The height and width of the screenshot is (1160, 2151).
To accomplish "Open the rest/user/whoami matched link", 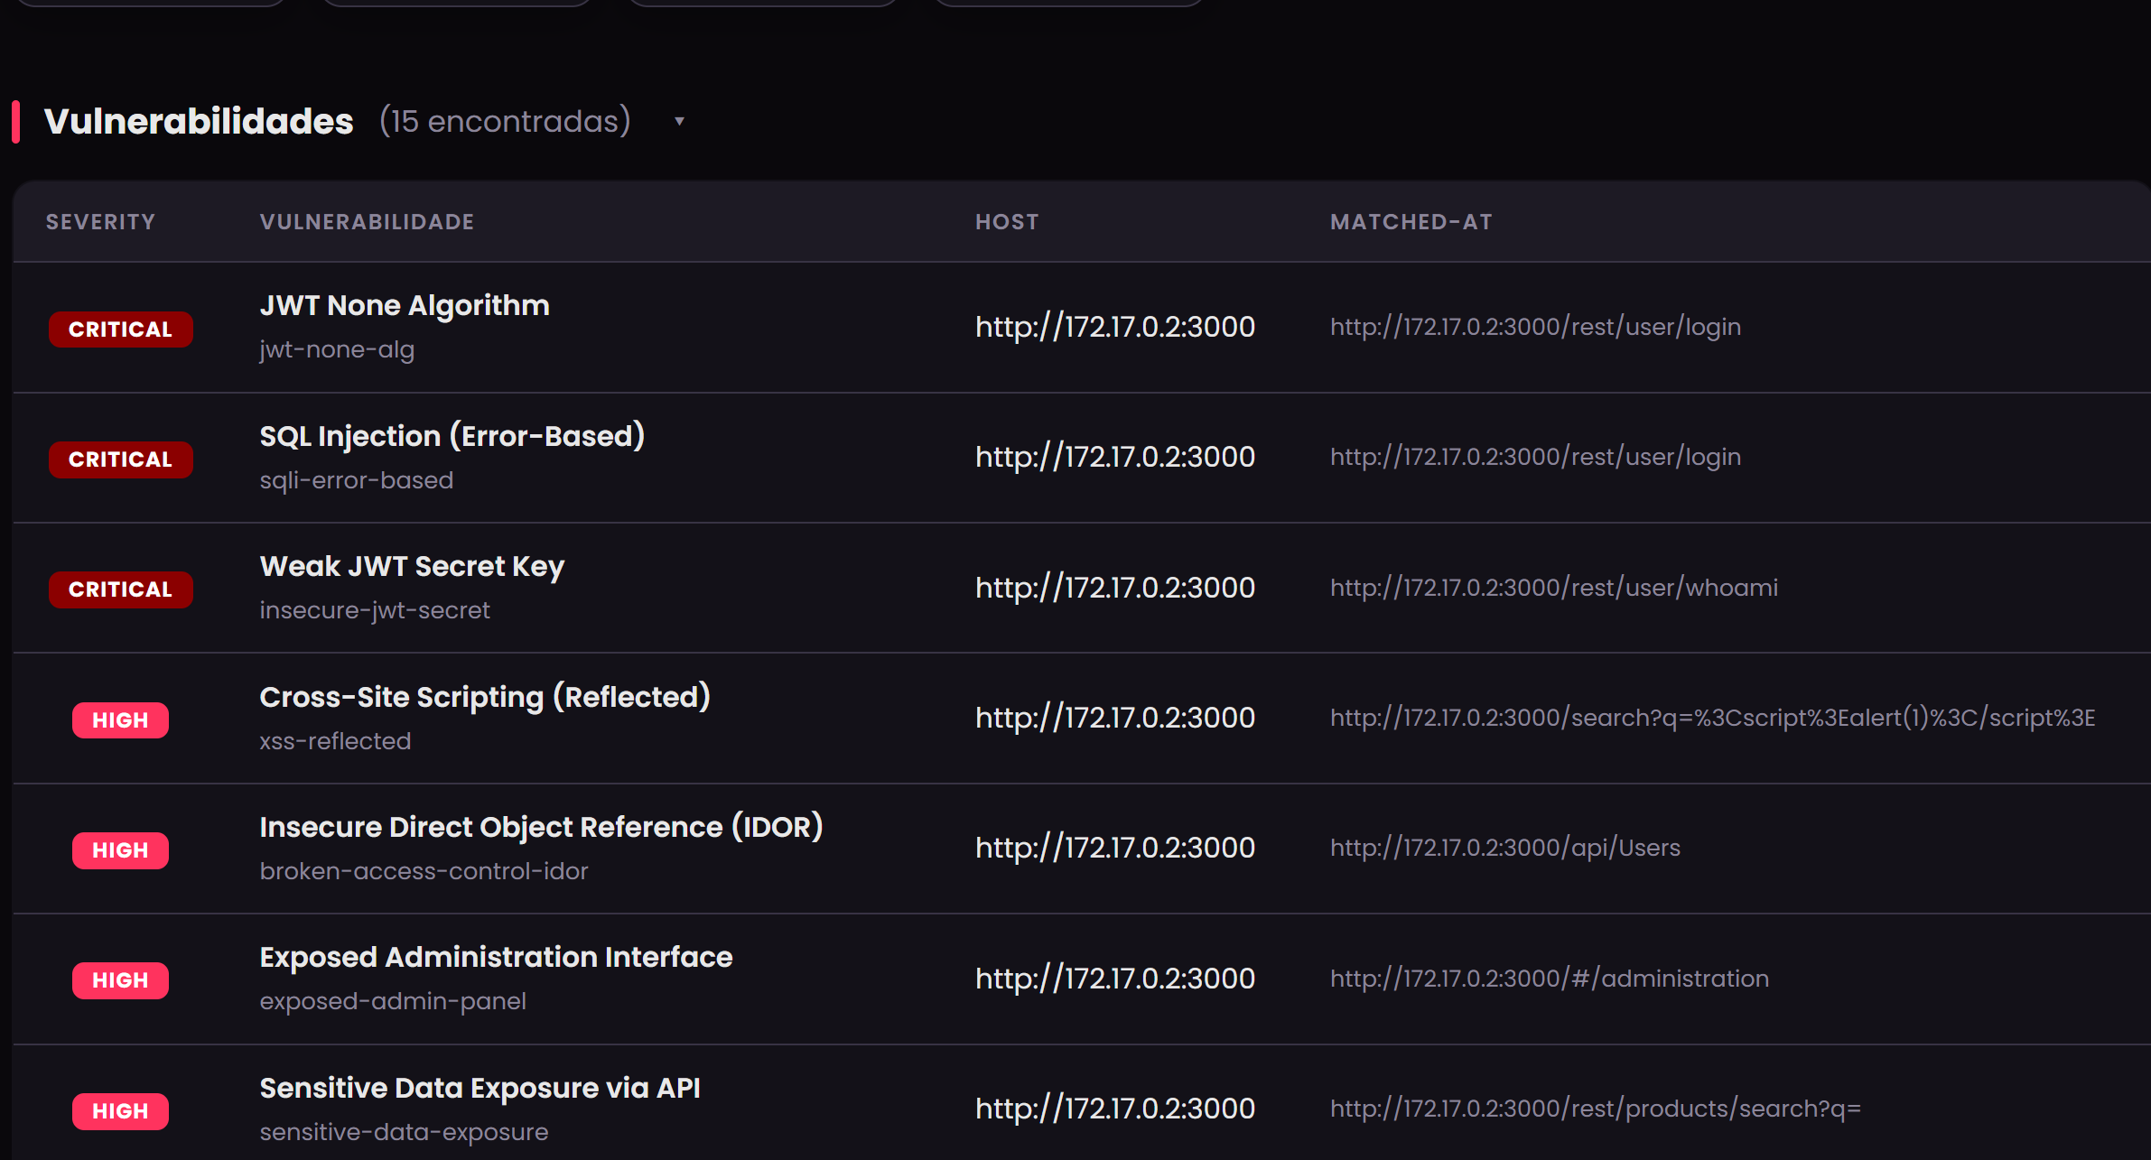I will tap(1553, 587).
